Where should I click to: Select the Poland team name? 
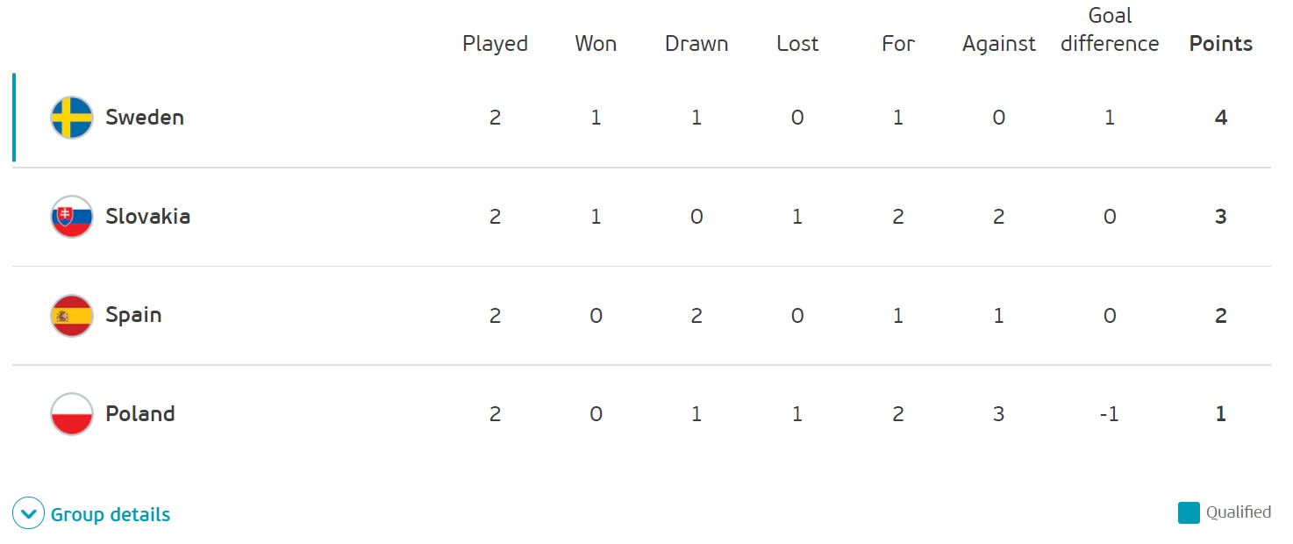point(140,414)
